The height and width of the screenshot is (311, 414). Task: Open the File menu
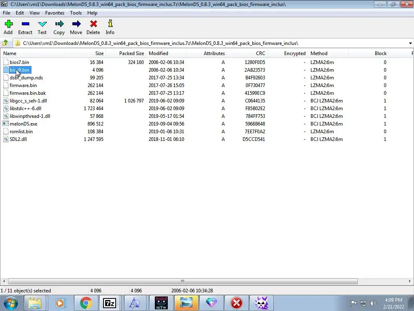point(6,13)
